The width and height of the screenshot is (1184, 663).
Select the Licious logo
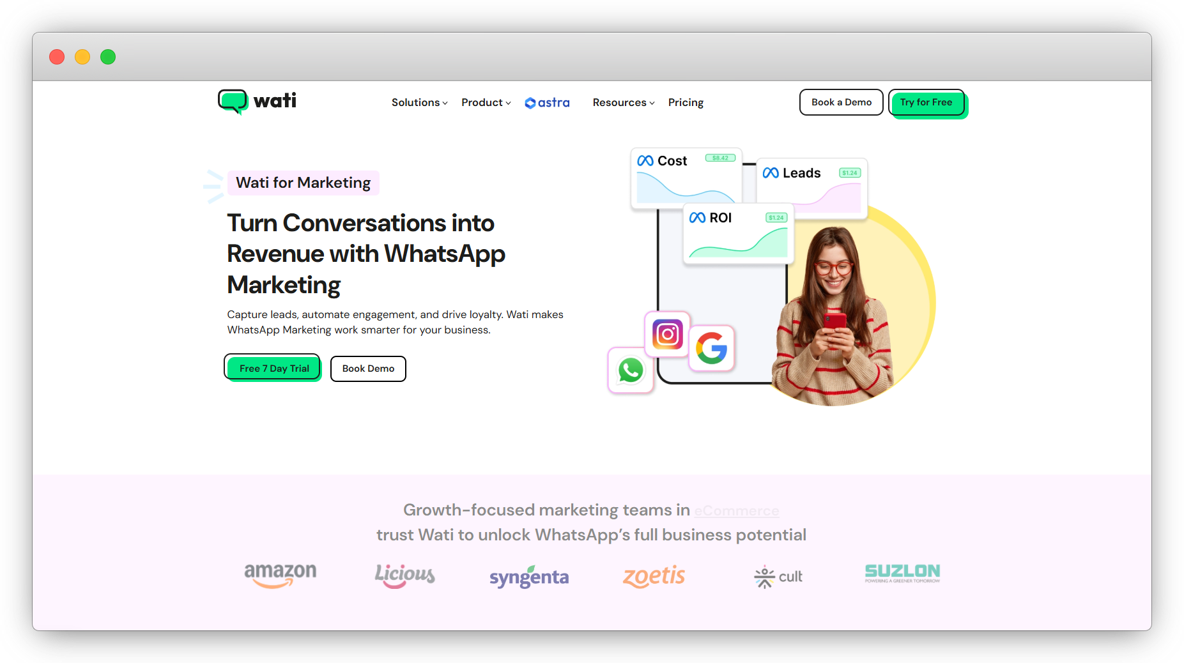pyautogui.click(x=404, y=575)
